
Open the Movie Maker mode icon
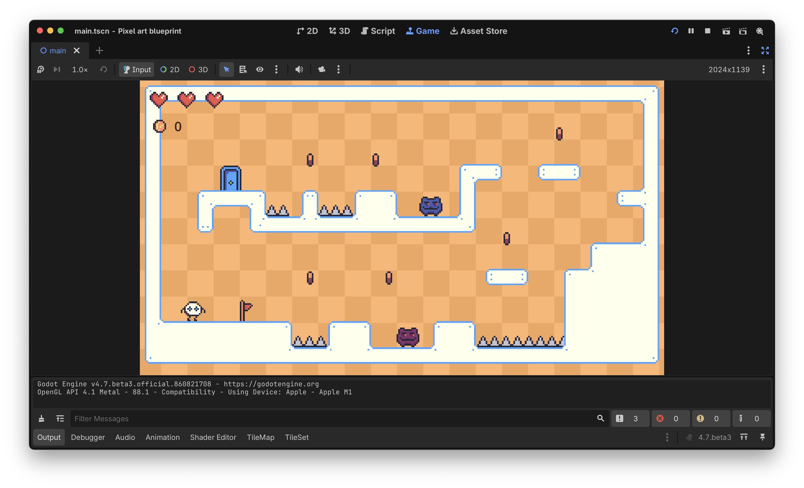760,31
